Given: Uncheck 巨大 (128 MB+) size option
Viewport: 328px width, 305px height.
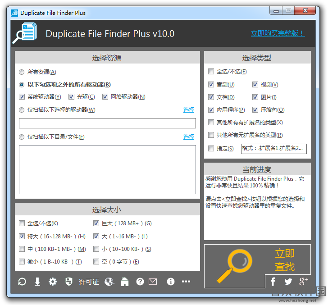Looking at the screenshot, I should (96, 223).
